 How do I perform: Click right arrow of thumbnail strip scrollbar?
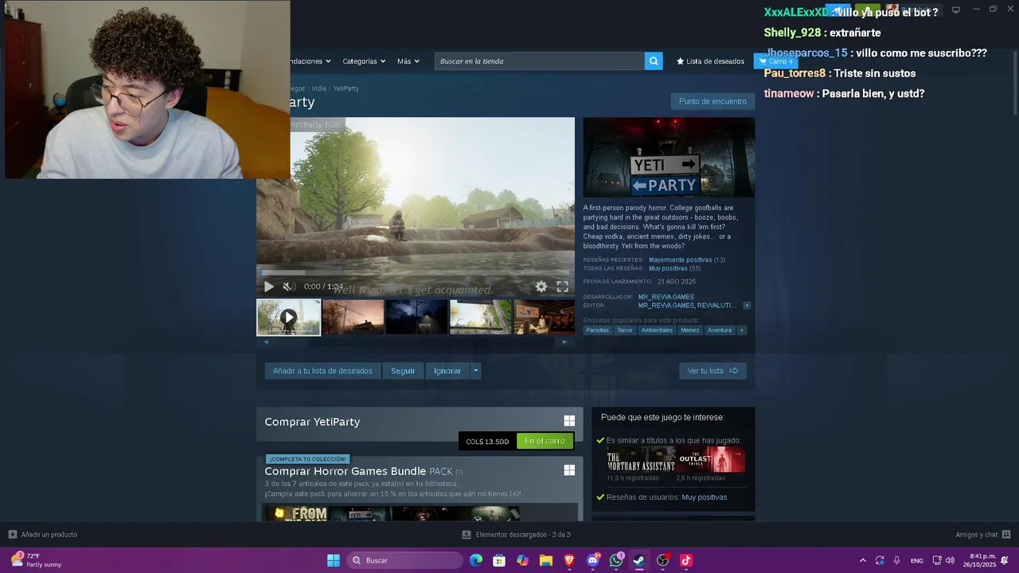click(x=564, y=342)
